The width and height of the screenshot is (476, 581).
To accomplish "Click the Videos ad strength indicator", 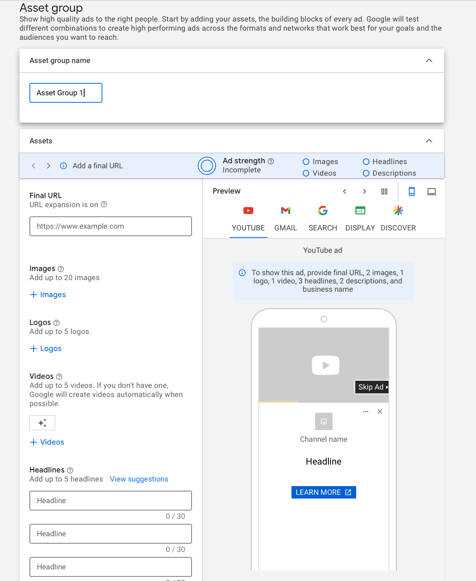I will coord(320,173).
